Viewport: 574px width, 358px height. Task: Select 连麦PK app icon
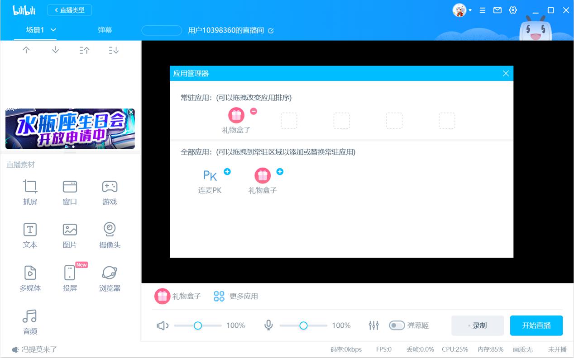coord(210,175)
